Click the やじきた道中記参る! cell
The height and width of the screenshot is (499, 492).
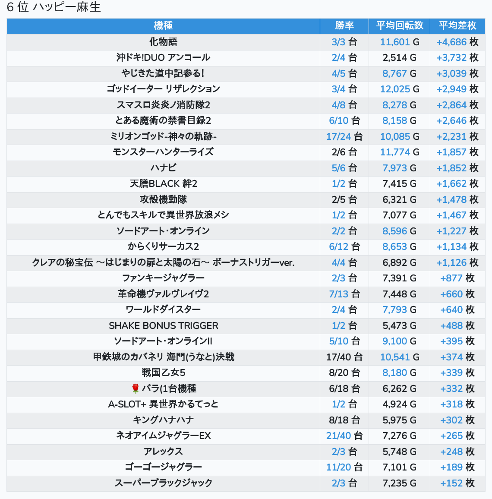[163, 73]
